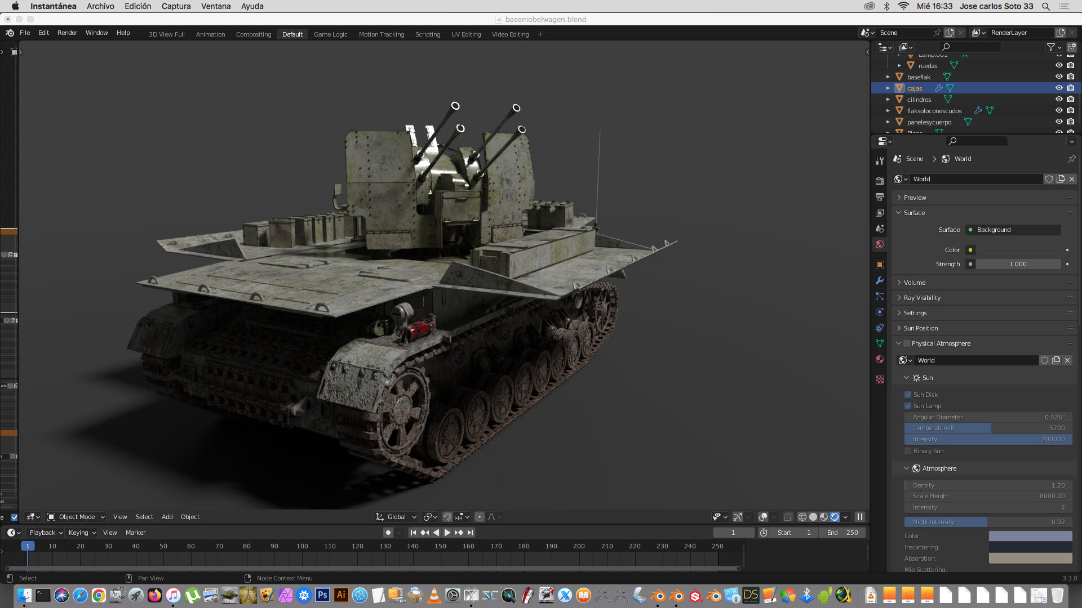This screenshot has width=1082, height=608.
Task: Switch to the UV Editing workspace tab
Action: pos(466,34)
